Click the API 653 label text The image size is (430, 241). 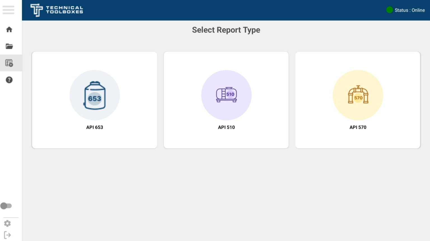[x=94, y=127]
